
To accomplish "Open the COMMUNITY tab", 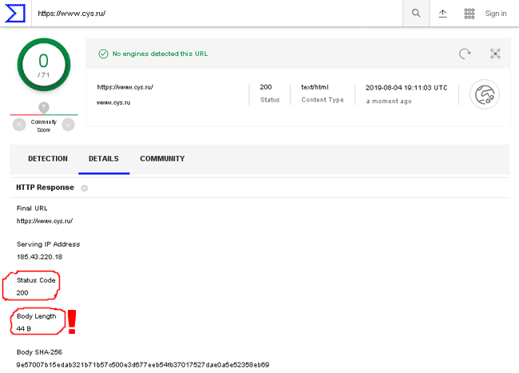I will 162,159.
